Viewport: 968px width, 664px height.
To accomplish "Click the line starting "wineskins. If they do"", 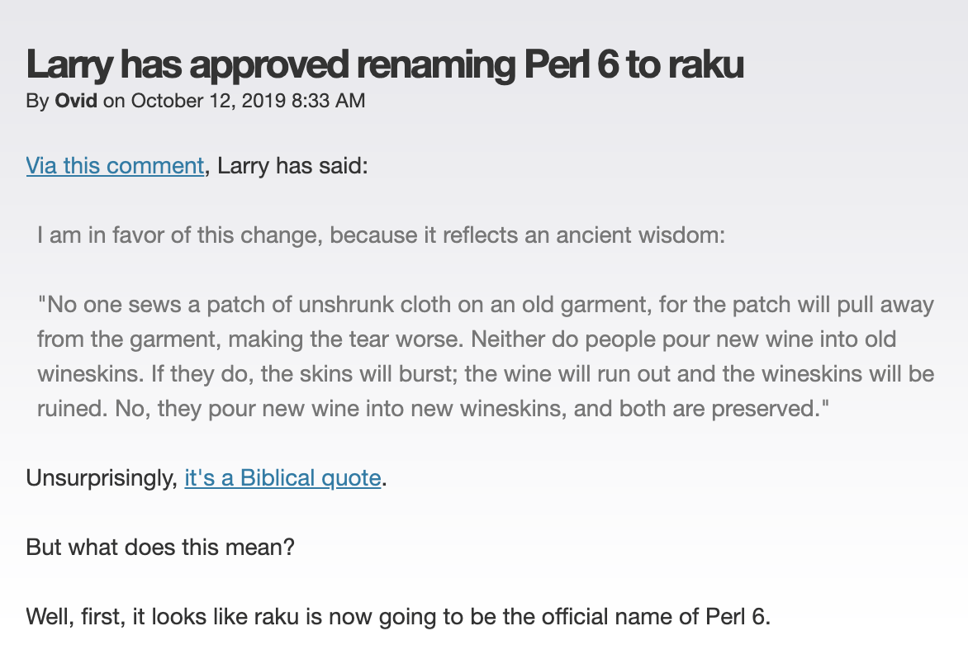I will tap(485, 374).
